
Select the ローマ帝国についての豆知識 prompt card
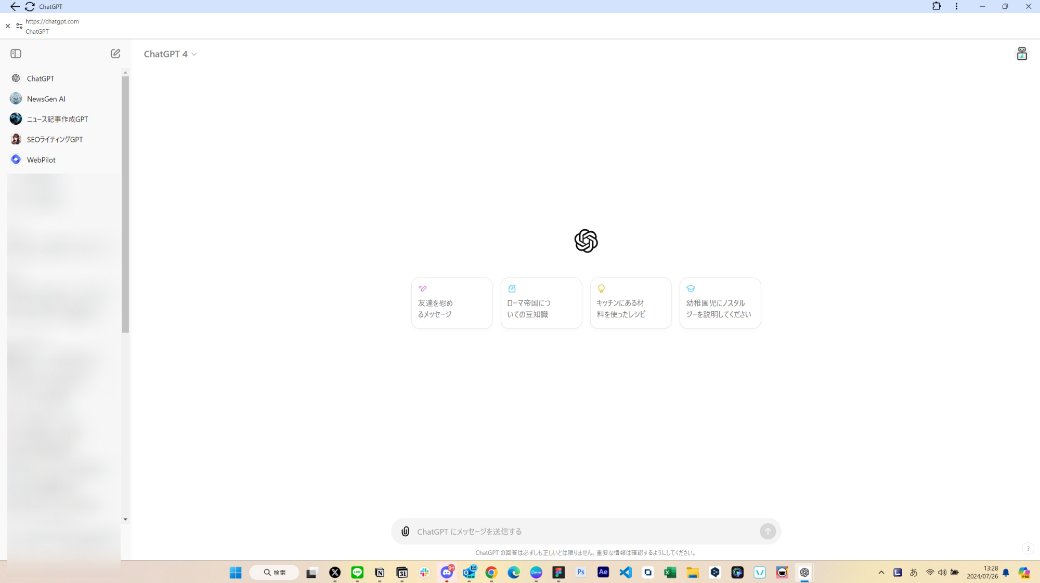(541, 303)
